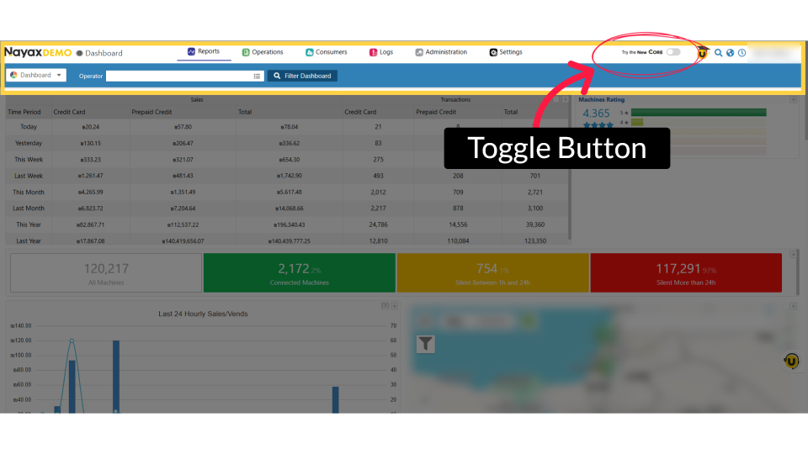
Task: Toggle the Try the New Core switch
Action: tap(673, 52)
